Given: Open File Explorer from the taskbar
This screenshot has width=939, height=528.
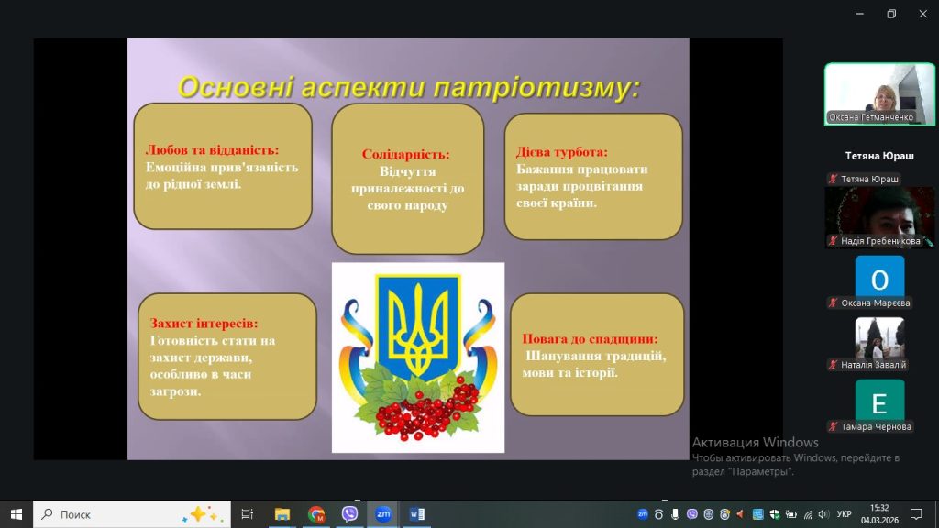Looking at the screenshot, I should tap(282, 514).
